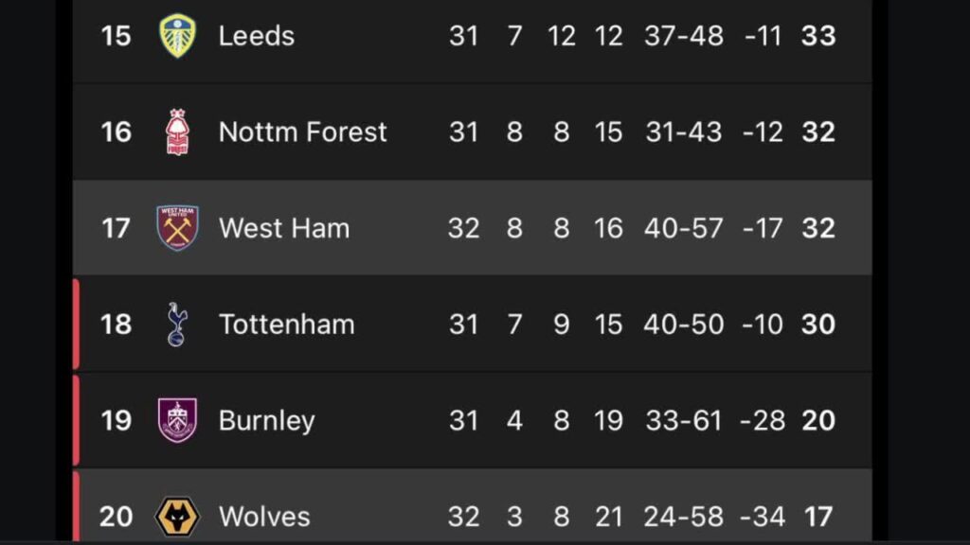Click the Nottingham Forest club crest
Image resolution: width=970 pixels, height=545 pixels.
click(178, 132)
